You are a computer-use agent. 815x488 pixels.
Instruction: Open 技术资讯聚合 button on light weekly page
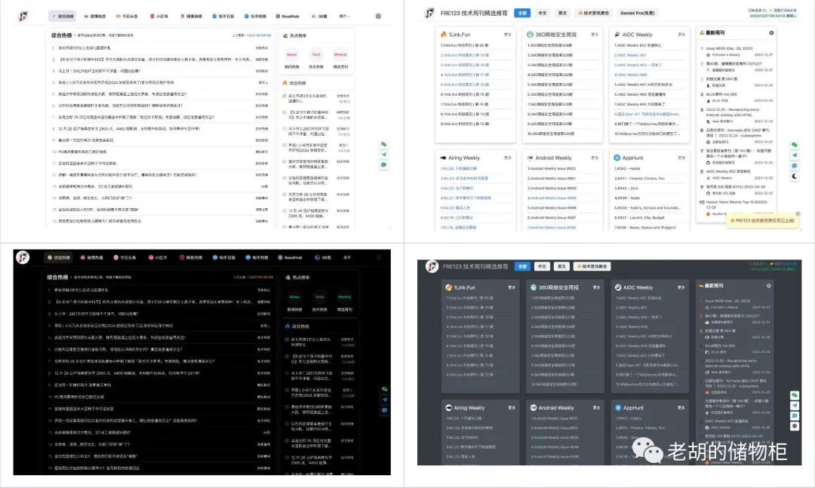pyautogui.click(x=593, y=13)
